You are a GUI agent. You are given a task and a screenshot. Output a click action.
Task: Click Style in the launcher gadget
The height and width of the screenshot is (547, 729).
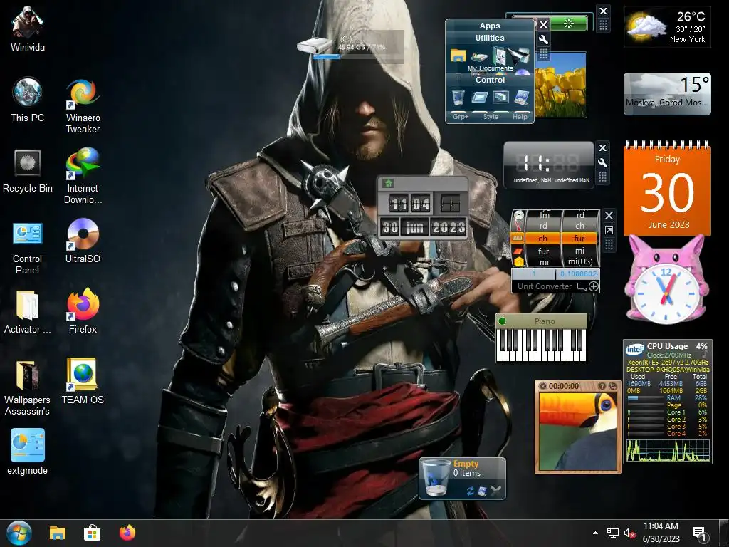[491, 117]
